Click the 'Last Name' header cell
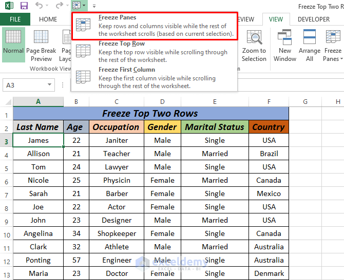Image resolution: width=344 pixels, height=280 pixels. point(38,127)
